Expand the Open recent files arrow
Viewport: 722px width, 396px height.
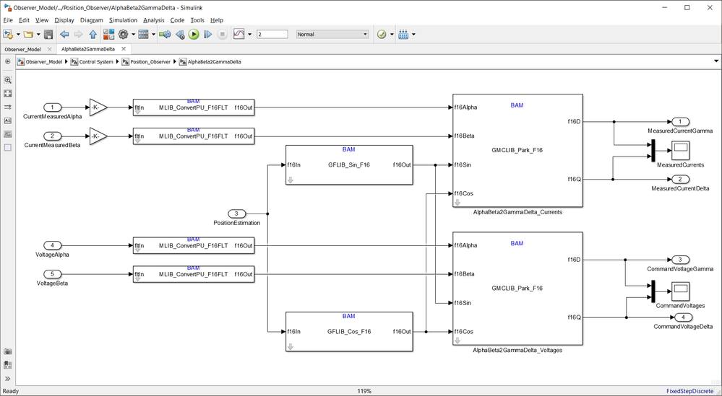[x=38, y=34]
